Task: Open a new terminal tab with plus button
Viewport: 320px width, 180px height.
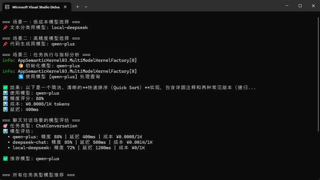Action: click(77, 7)
